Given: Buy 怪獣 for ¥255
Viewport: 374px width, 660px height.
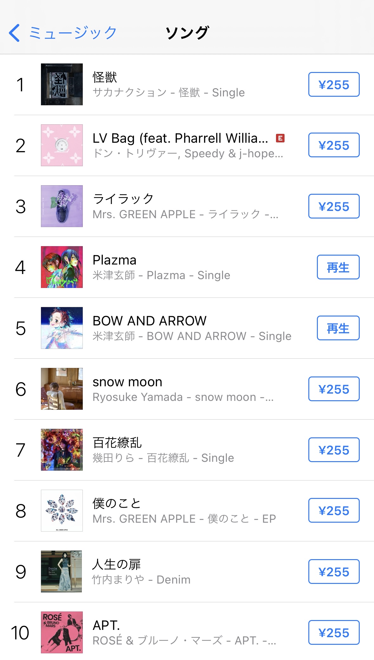Looking at the screenshot, I should tap(334, 85).
